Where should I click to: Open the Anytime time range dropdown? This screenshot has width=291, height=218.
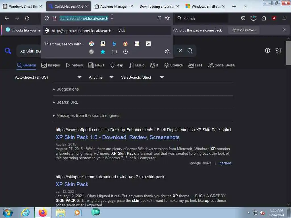101,77
